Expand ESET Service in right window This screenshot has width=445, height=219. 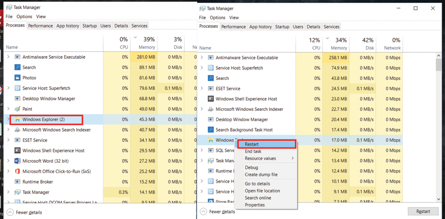tap(202, 89)
